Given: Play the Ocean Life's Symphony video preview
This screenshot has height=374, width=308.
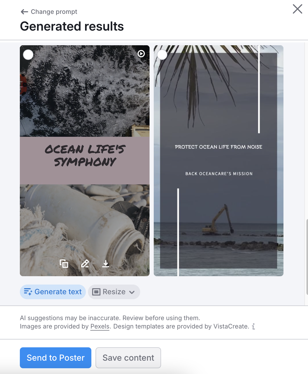Looking at the screenshot, I should [x=141, y=54].
